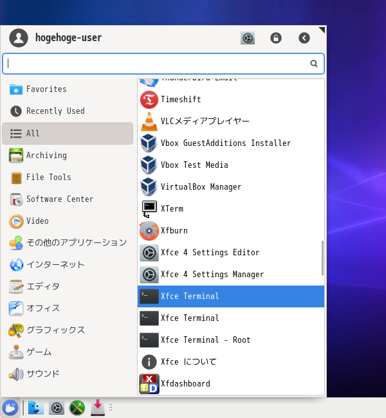Click the hogehoge-user avatar icon
This screenshot has width=386, height=418.
tap(19, 38)
